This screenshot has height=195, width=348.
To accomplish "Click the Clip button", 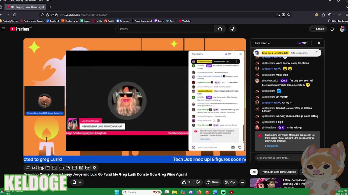I will click(230, 182).
